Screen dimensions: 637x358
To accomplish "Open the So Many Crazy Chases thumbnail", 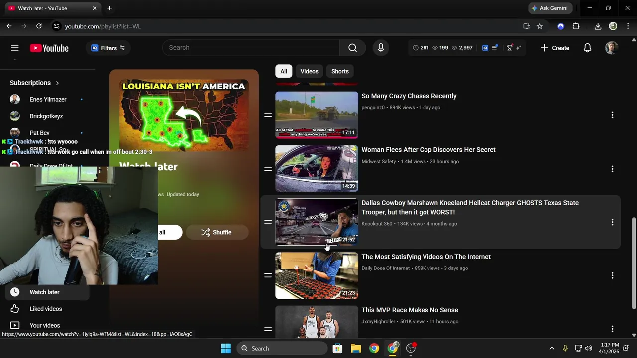I will click(317, 115).
